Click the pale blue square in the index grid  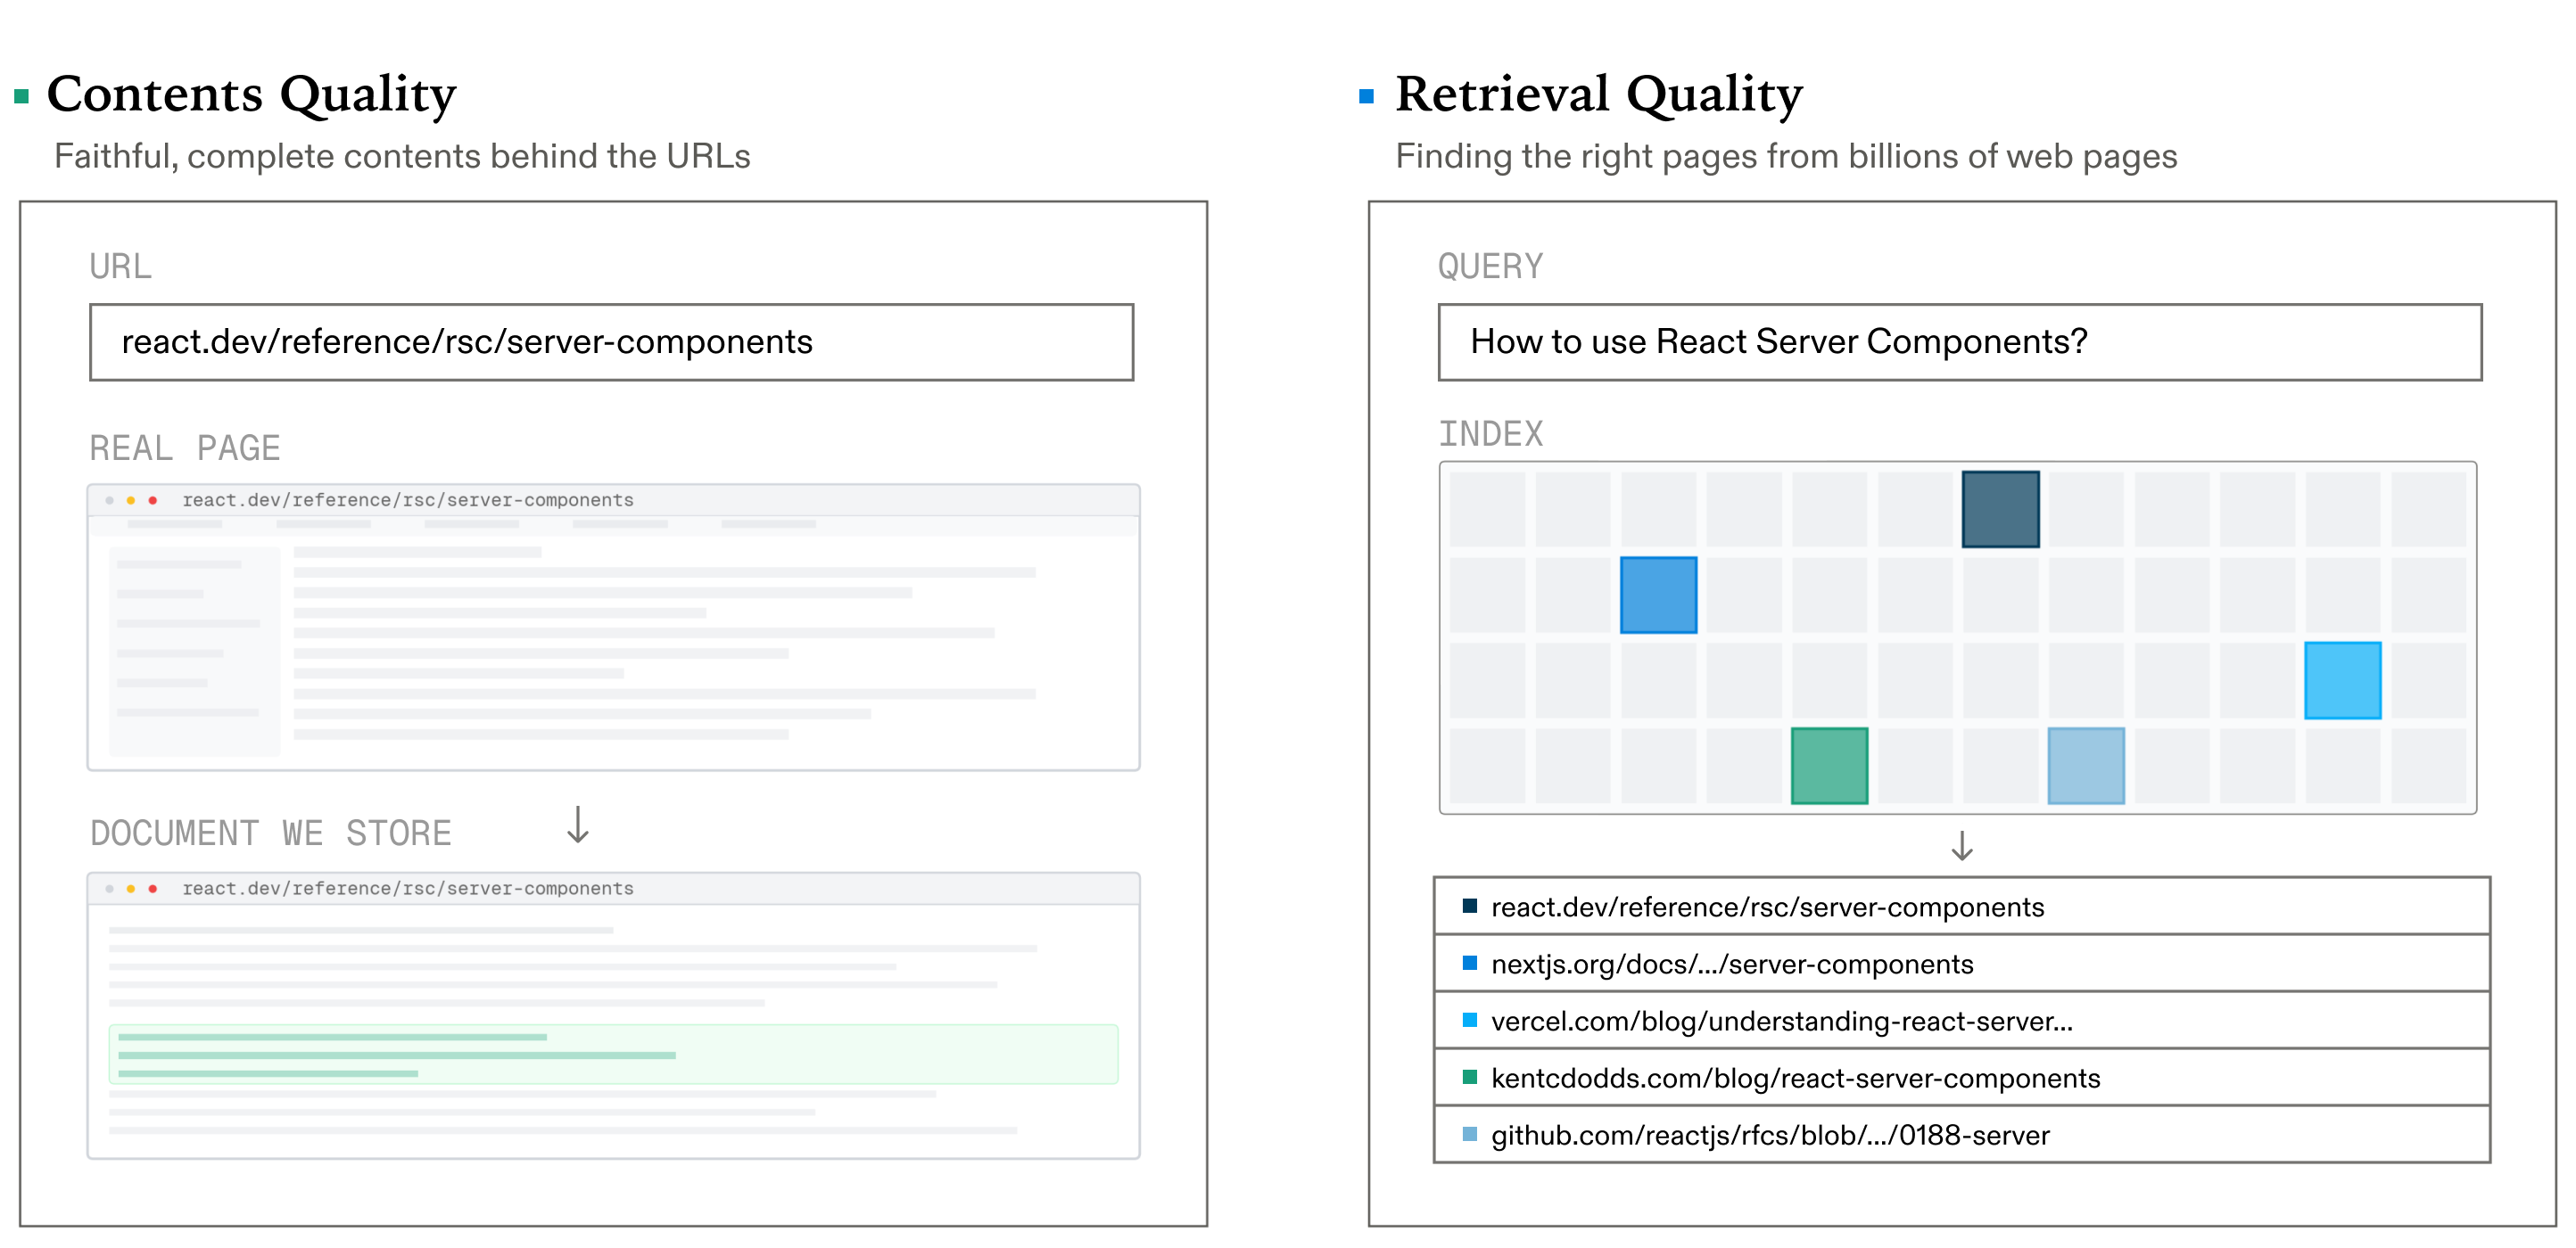pyautogui.click(x=2085, y=766)
